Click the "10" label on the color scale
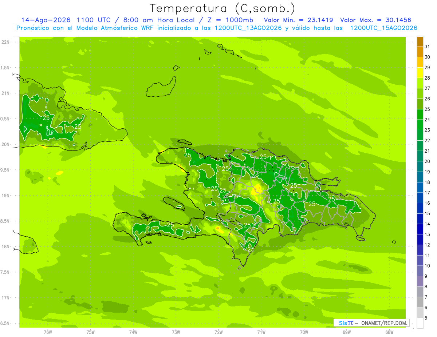The width and height of the screenshot is (437, 337). [428, 266]
